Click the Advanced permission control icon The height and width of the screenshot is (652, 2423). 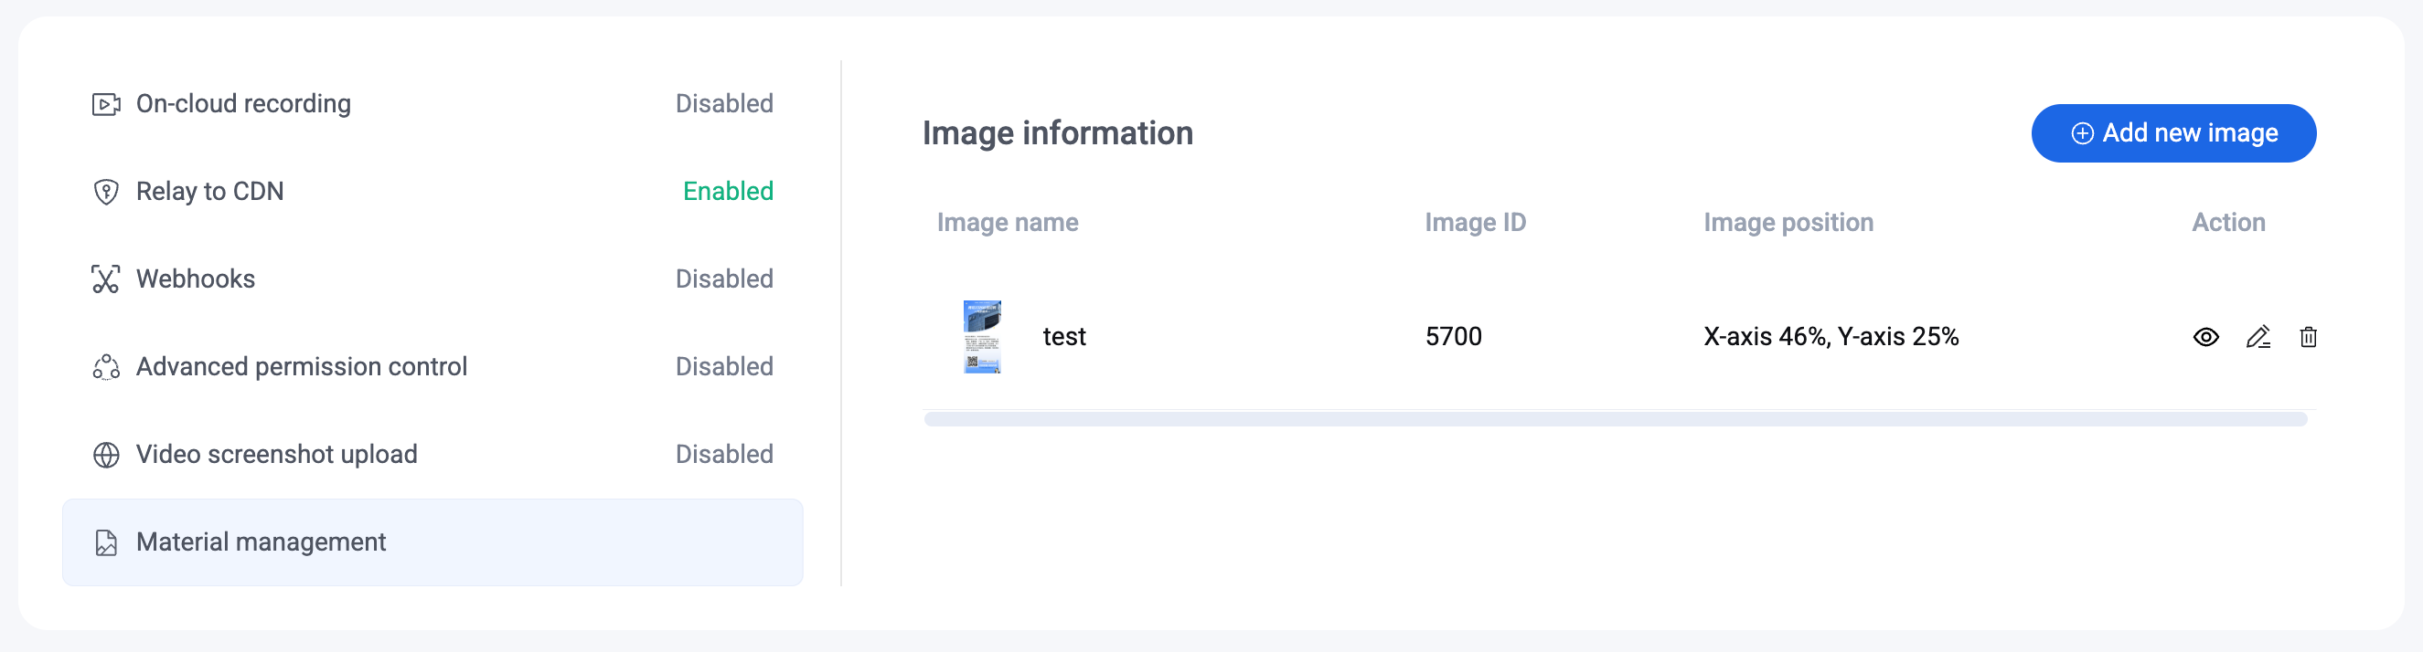pos(105,367)
